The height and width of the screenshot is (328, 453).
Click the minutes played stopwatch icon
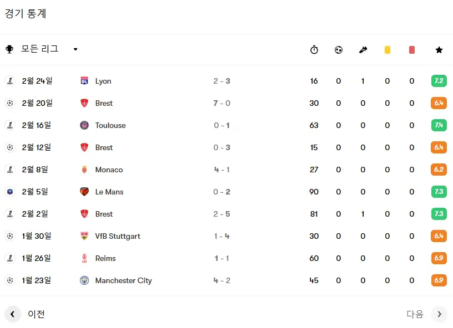[x=314, y=49]
